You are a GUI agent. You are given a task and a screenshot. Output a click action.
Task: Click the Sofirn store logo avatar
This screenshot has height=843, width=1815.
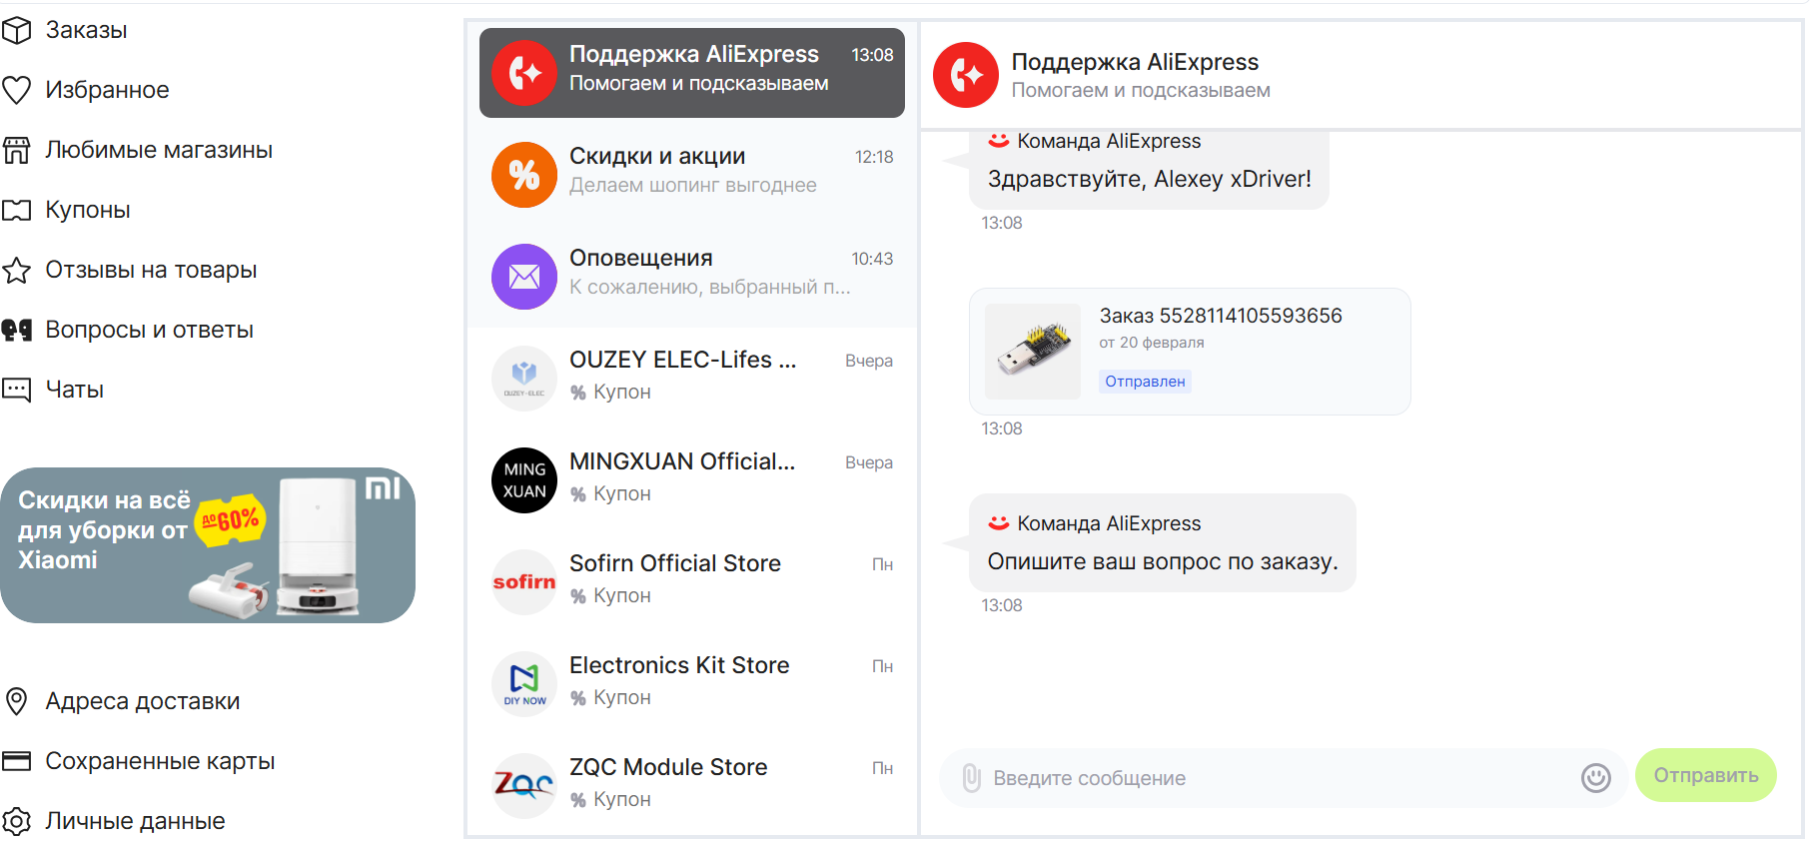524,582
